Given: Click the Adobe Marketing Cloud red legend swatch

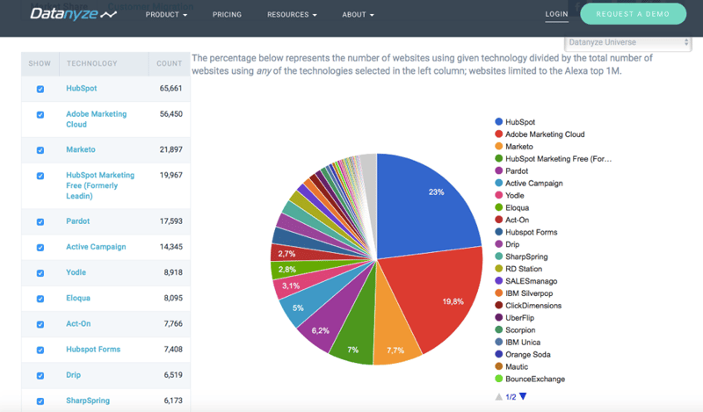Looking at the screenshot, I should [498, 134].
